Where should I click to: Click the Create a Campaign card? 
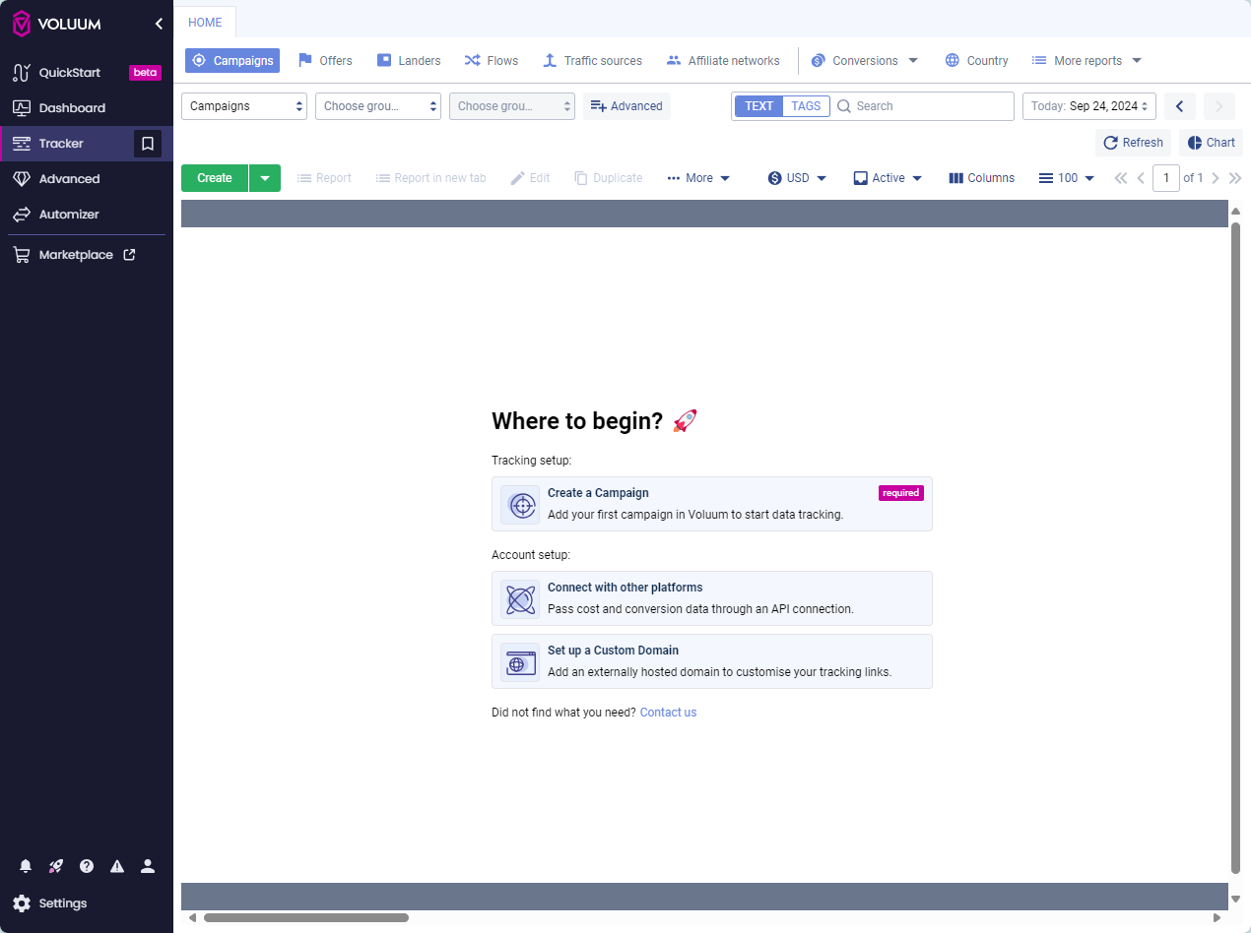tap(711, 504)
